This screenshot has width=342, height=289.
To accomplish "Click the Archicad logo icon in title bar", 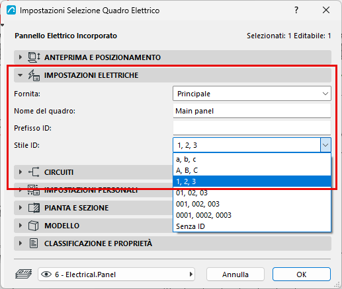I will click(11, 10).
